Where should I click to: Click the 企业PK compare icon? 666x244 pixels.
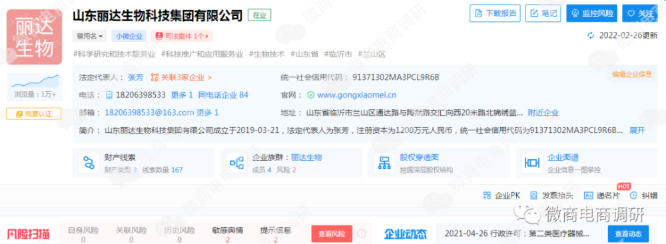pos(487,195)
